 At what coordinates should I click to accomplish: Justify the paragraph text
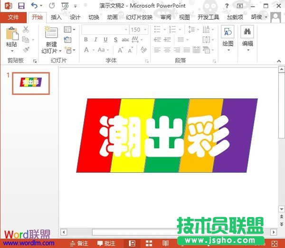[187, 50]
